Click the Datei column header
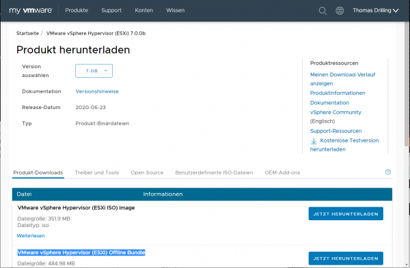The height and width of the screenshot is (268, 410). coord(24,194)
